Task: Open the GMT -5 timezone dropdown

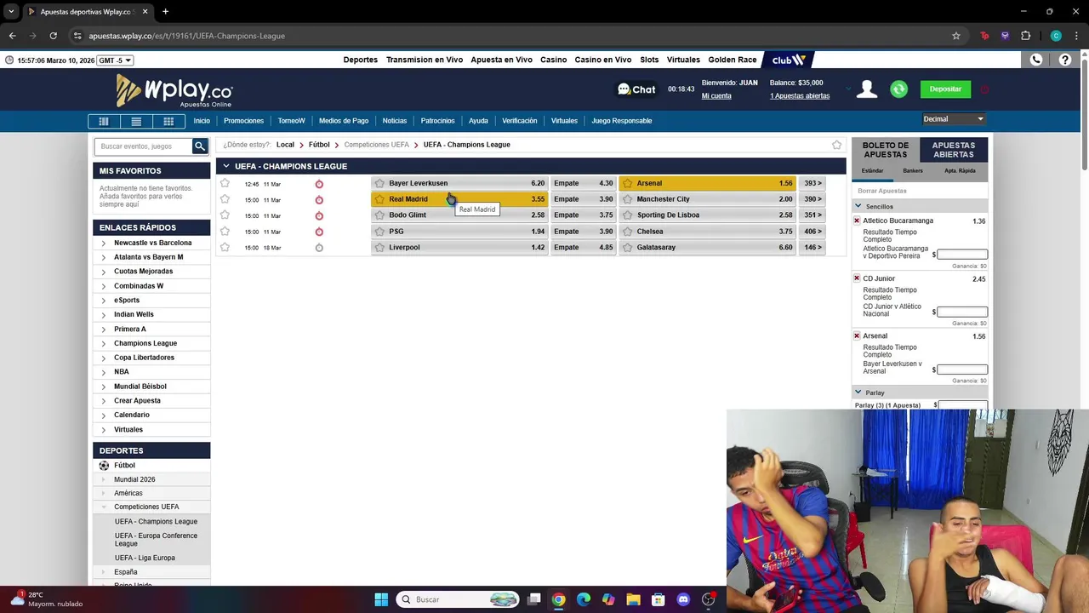Action: point(115,60)
